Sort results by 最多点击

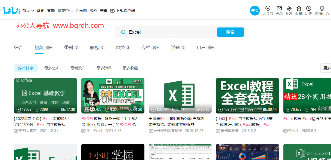tap(52, 68)
